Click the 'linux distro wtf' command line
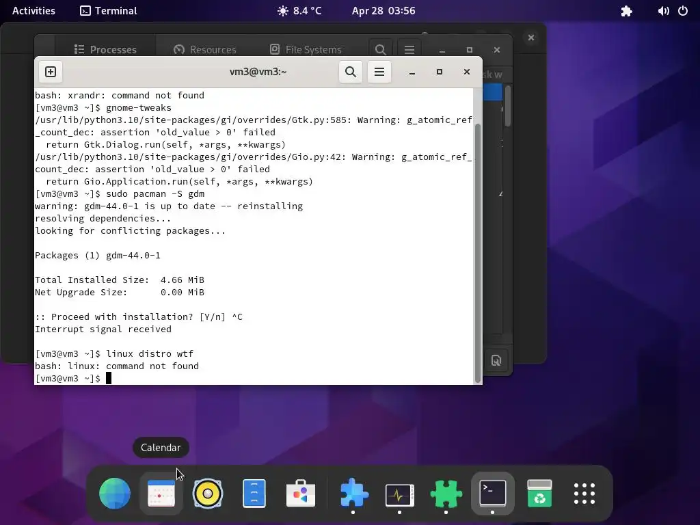This screenshot has height=525, width=700. click(x=114, y=353)
